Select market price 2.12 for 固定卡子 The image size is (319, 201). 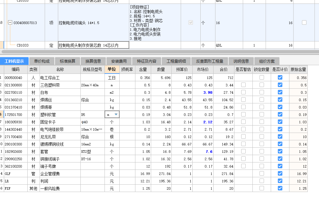pyautogui.click(x=203, y=122)
